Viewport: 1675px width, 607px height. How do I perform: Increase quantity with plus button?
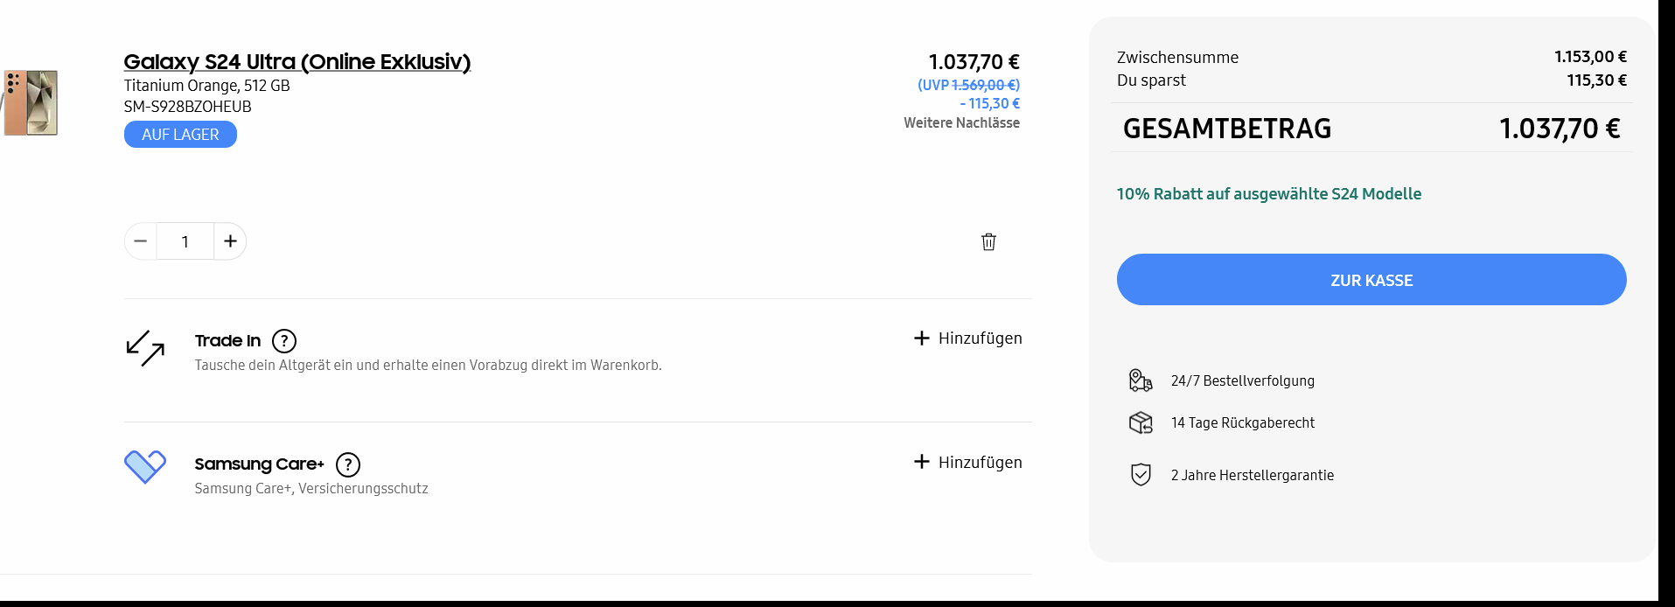[x=230, y=241]
